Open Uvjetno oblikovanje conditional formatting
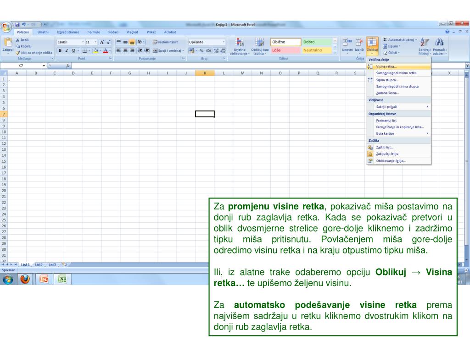The image size is (470, 352). pyautogui.click(x=240, y=46)
